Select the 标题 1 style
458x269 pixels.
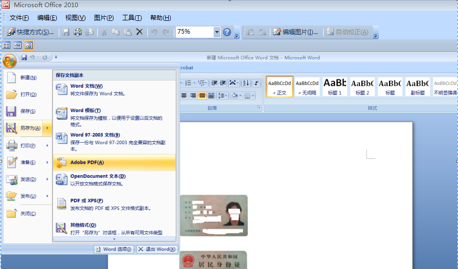[x=335, y=87]
